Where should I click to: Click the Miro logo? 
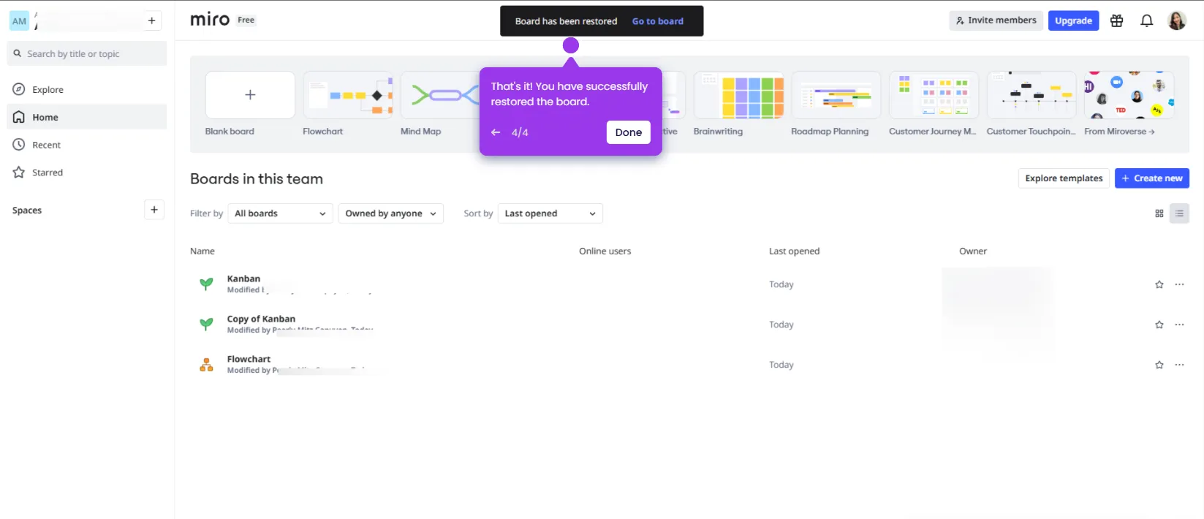(x=210, y=20)
